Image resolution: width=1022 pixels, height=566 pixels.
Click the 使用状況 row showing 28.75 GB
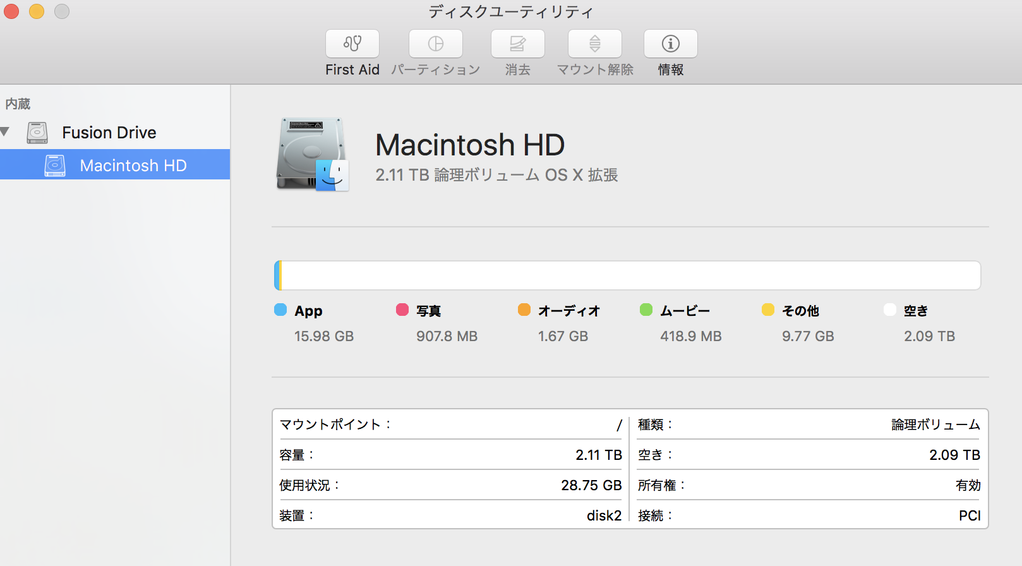tap(450, 485)
